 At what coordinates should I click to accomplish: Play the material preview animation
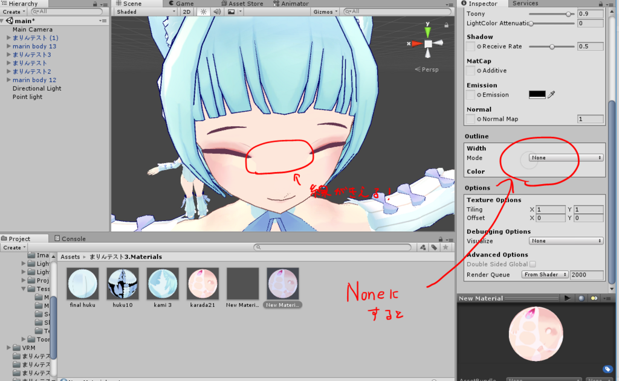coord(568,298)
